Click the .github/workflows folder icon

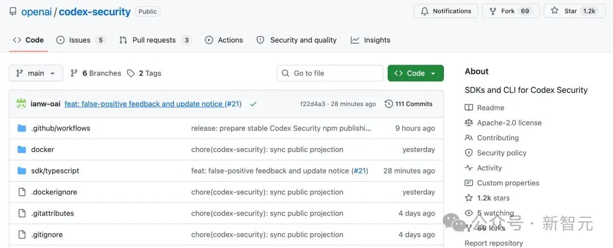click(x=22, y=128)
